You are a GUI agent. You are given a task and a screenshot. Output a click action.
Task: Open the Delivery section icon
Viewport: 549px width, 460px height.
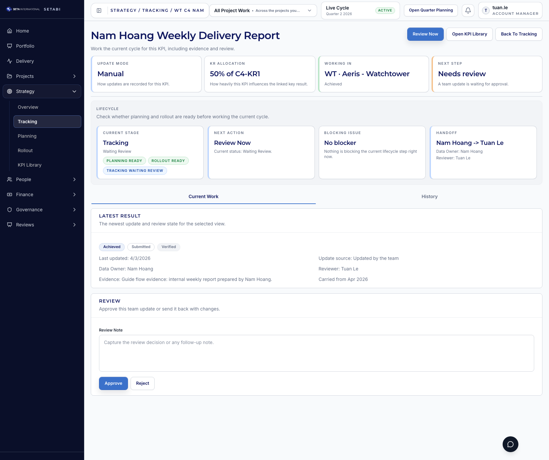9,61
